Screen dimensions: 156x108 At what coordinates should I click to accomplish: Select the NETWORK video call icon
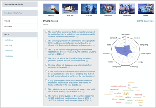coord(108,9)
